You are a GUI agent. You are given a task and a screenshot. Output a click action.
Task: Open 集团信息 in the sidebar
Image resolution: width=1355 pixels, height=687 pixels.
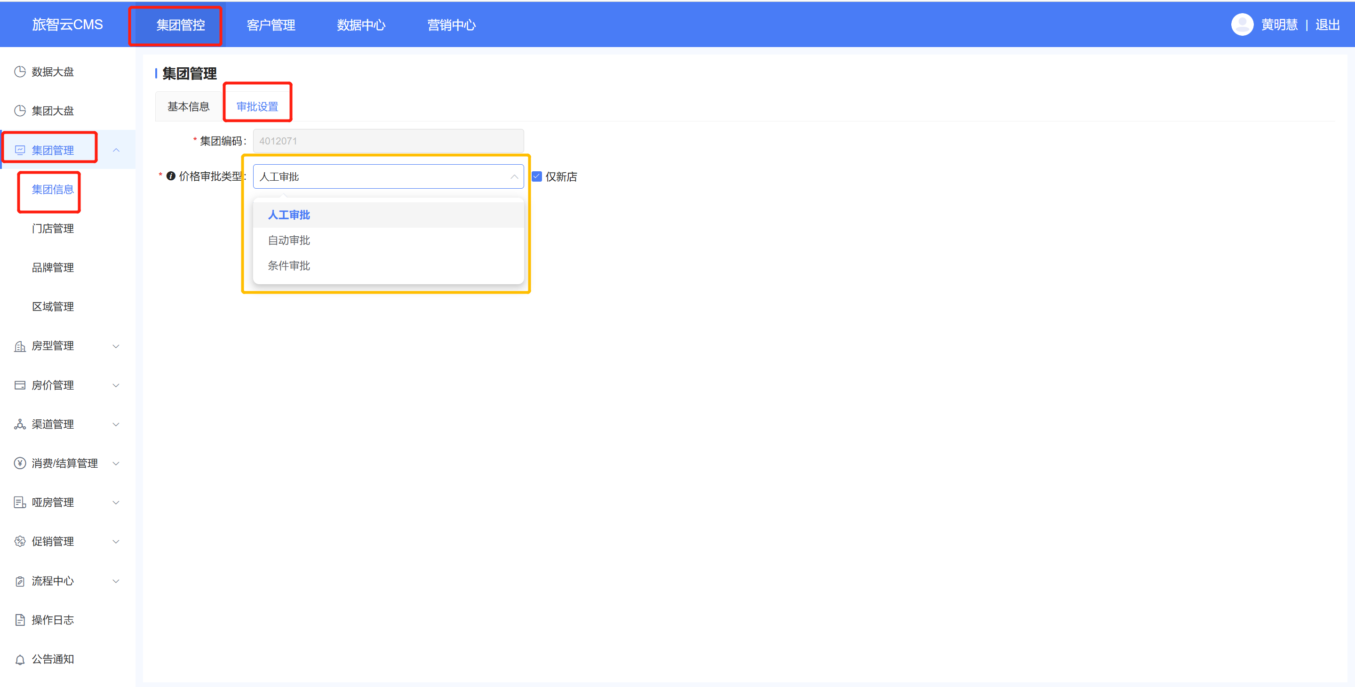(53, 189)
